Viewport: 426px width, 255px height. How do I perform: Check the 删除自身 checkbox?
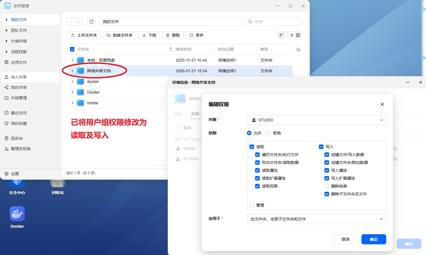pos(327,186)
